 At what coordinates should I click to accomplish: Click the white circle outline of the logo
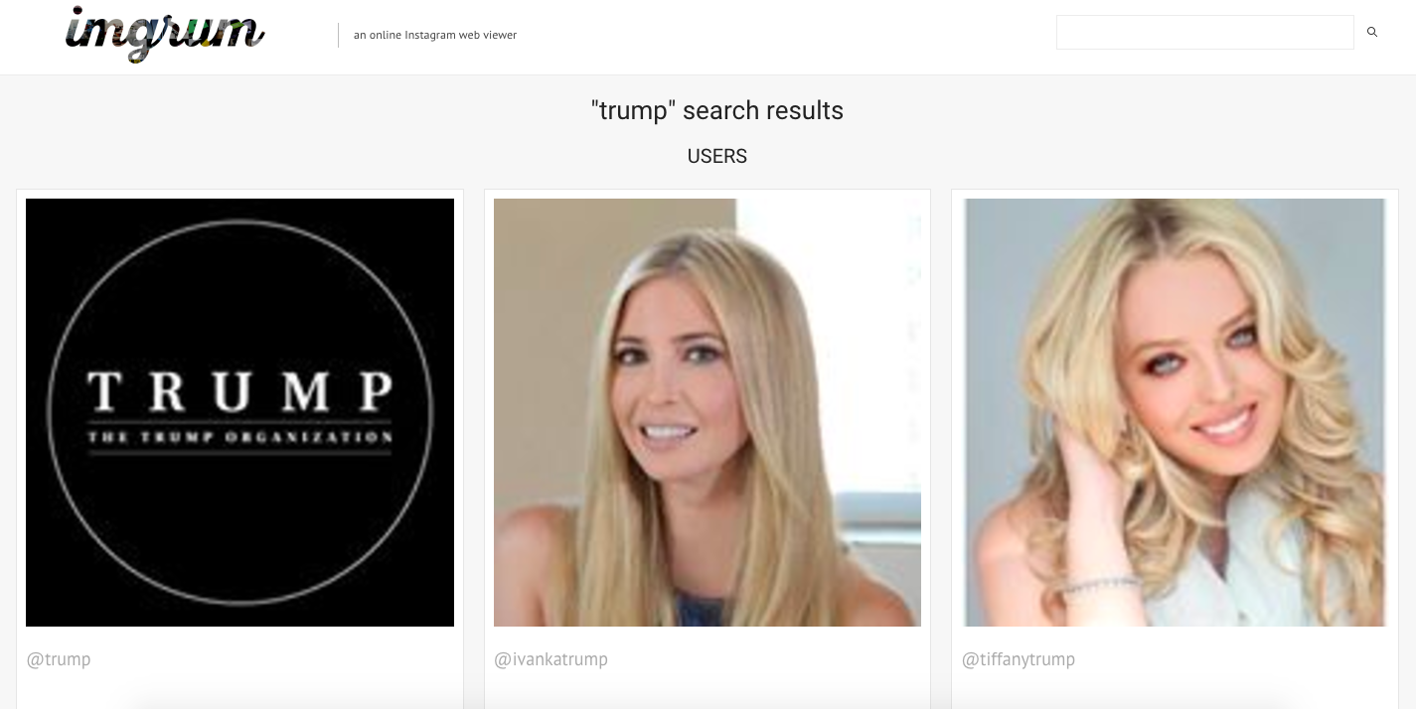tap(239, 221)
